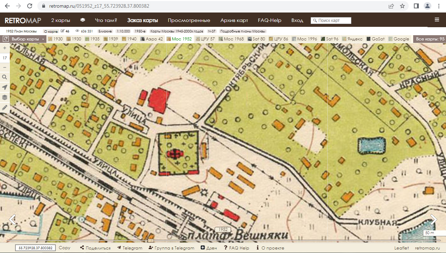Share page via browser share icon

[391, 6]
